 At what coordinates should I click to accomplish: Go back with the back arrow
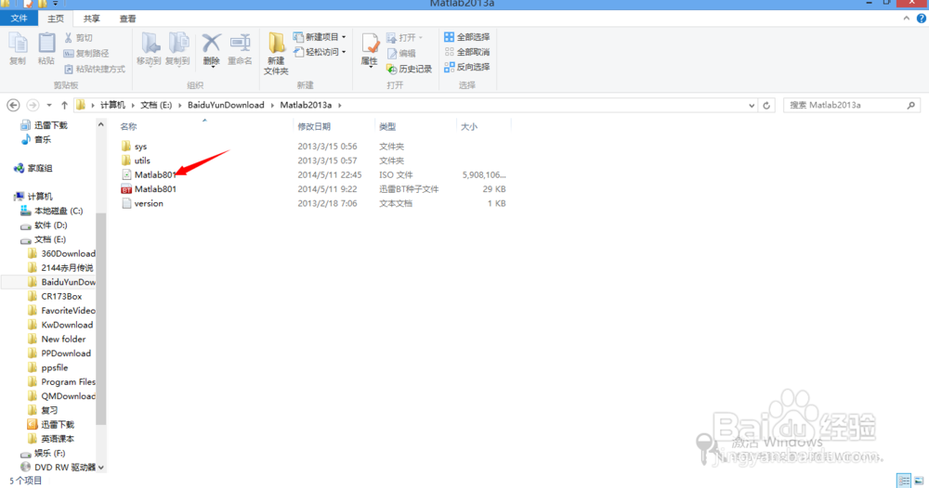coord(13,105)
